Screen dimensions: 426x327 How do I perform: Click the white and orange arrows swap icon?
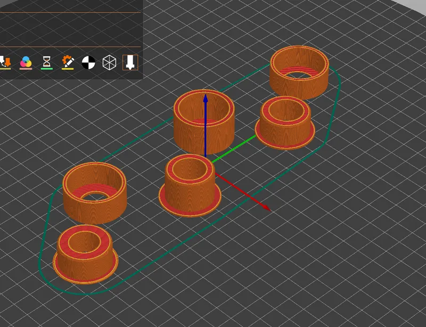(x=5, y=62)
